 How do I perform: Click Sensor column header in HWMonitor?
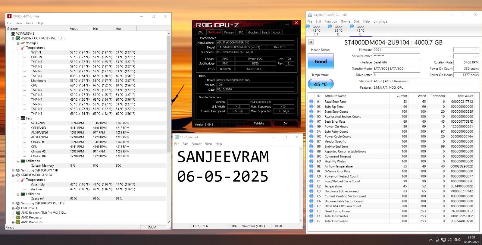tap(37, 29)
